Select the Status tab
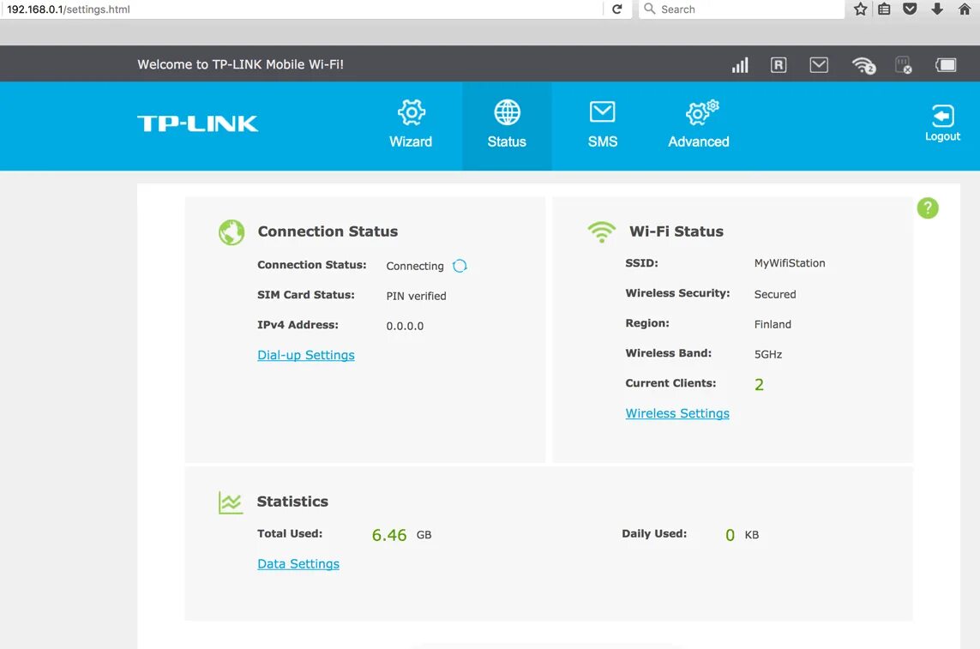This screenshot has width=980, height=649. point(507,125)
